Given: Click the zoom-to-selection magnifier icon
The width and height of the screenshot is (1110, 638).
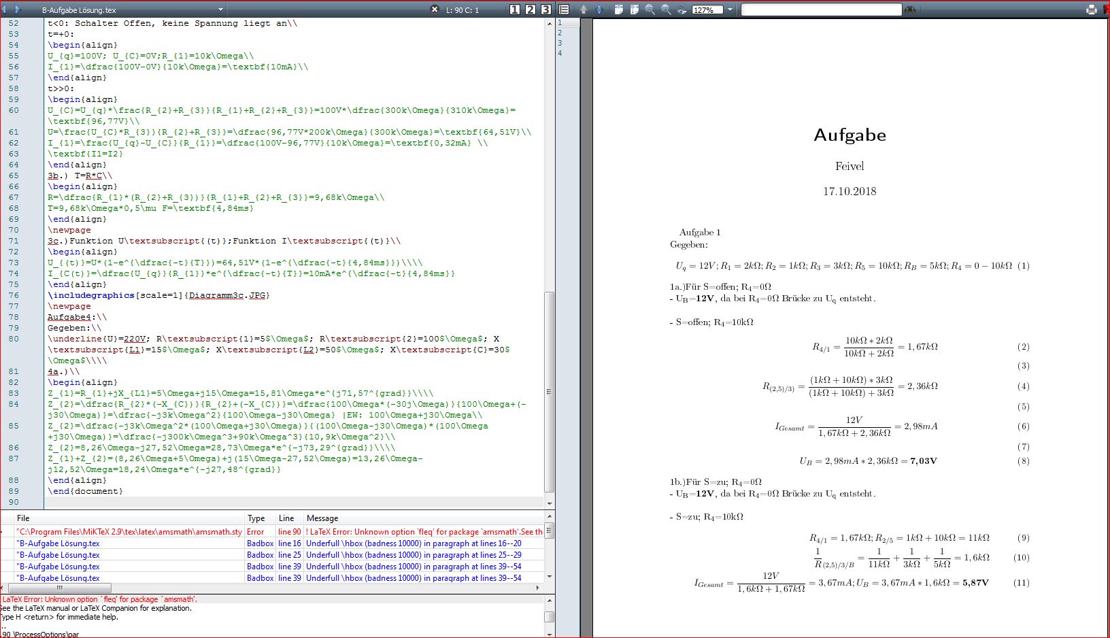Looking at the screenshot, I should click(682, 10).
